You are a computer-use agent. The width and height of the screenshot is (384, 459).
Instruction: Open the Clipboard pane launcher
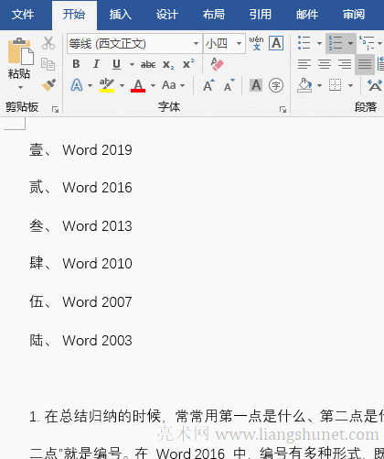click(x=55, y=109)
